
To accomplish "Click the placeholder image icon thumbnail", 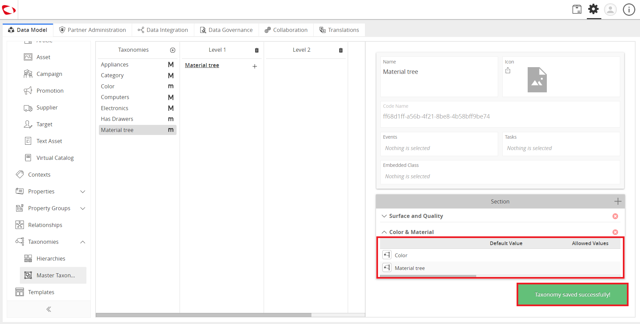I will coord(537,80).
